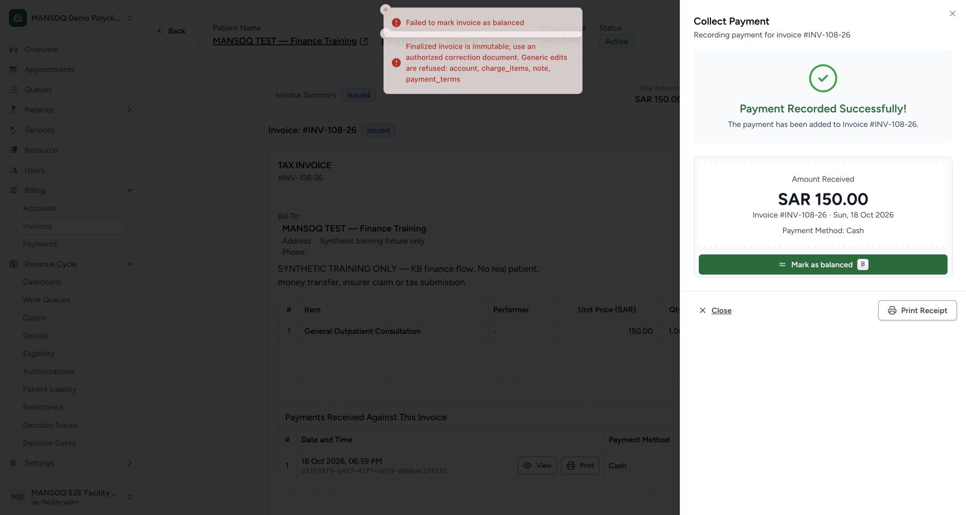The width and height of the screenshot is (966, 515).
Task: Click the Queues list icon
Action: 13,89
